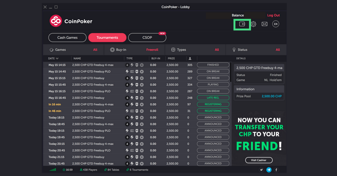Open the Facebook icon in footer
Image resolution: width=337 pixels, height=176 pixels.
pyautogui.click(x=276, y=170)
